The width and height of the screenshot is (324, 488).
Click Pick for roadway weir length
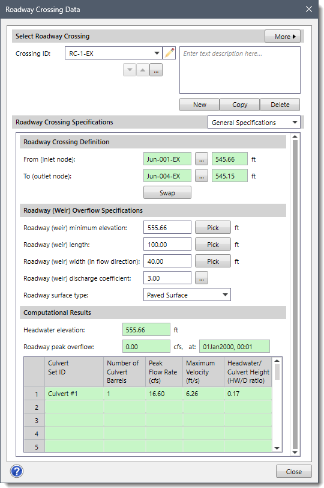click(x=213, y=245)
